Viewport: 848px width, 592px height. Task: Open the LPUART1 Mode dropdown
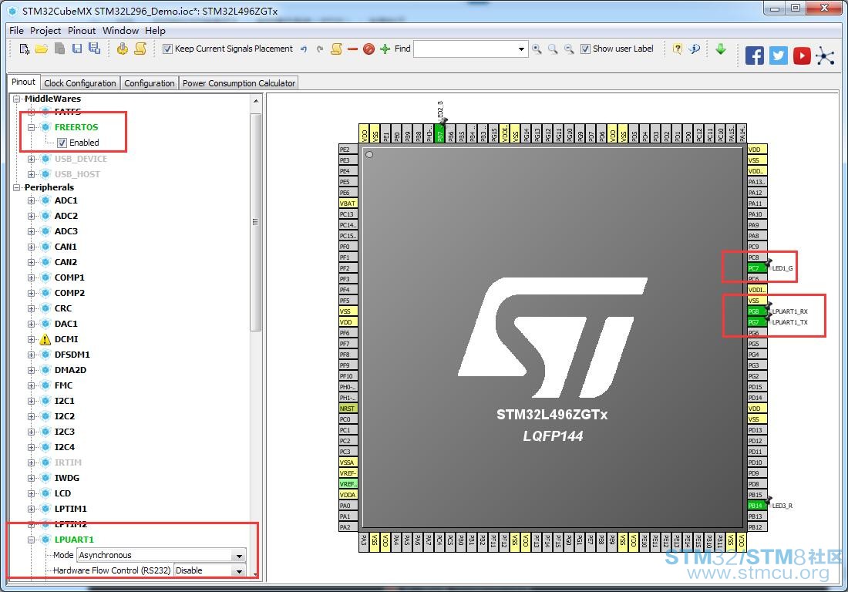coord(239,555)
